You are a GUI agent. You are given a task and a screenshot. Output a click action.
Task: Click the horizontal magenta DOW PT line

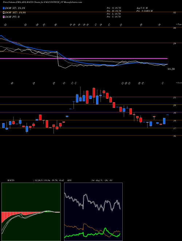(84, 58)
